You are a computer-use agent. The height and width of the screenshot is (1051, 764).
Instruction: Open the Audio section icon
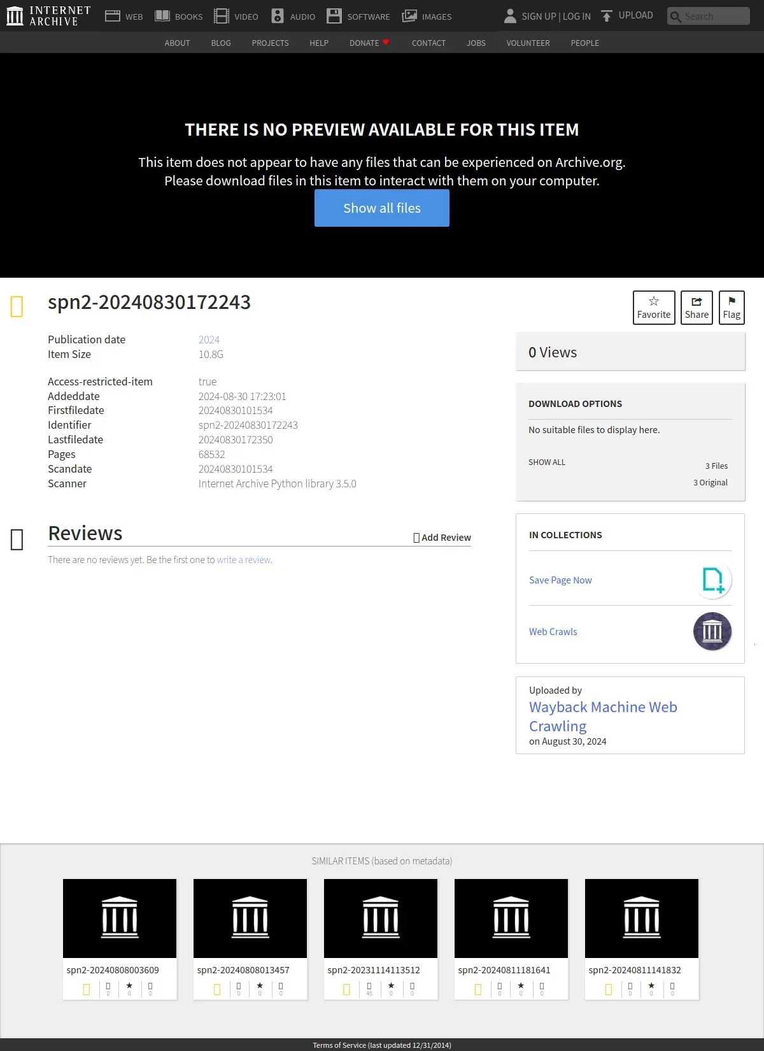(x=278, y=16)
